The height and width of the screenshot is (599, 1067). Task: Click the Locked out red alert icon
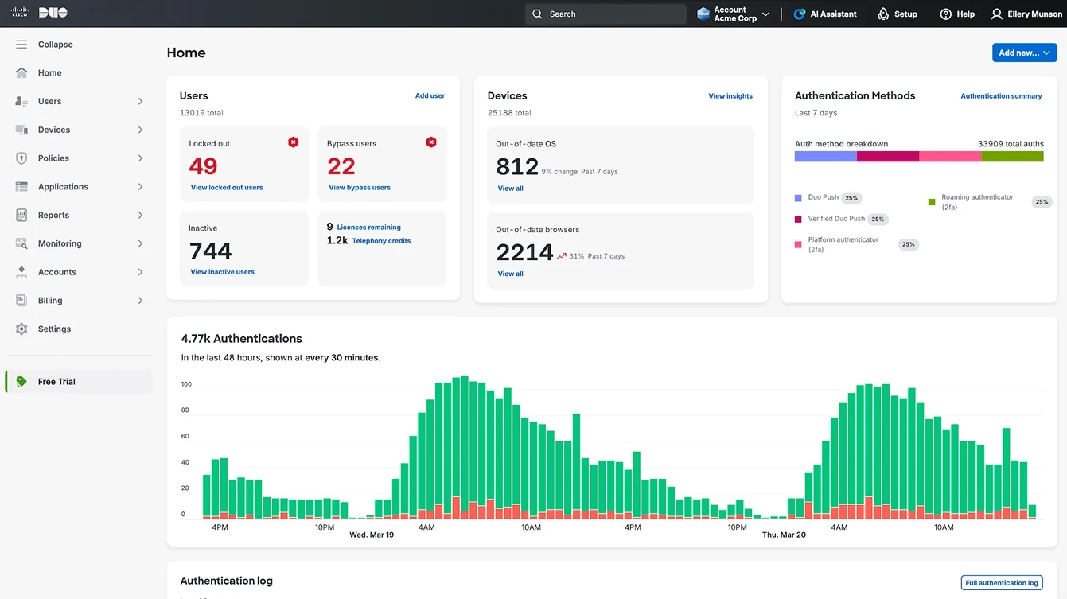(293, 142)
